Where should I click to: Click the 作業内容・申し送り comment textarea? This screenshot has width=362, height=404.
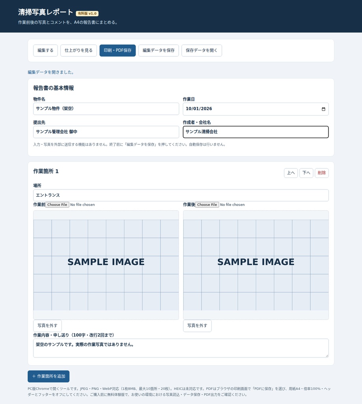pyautogui.click(x=181, y=348)
